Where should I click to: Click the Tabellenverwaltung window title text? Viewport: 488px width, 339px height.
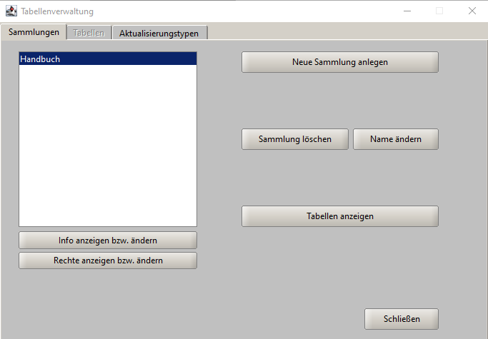pyautogui.click(x=57, y=11)
